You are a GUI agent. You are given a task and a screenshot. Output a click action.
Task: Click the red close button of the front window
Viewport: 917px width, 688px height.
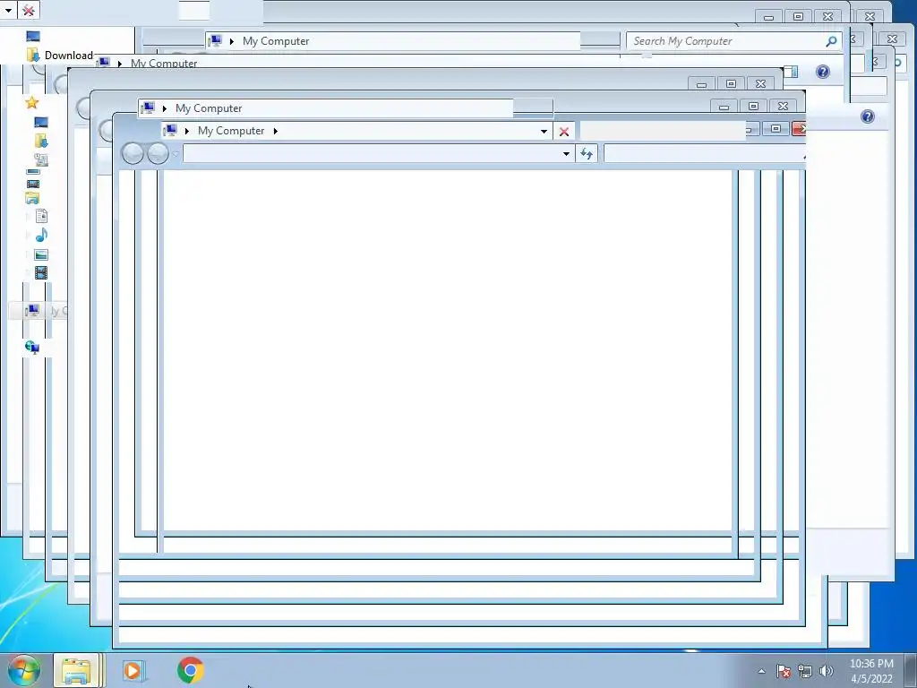pos(799,128)
